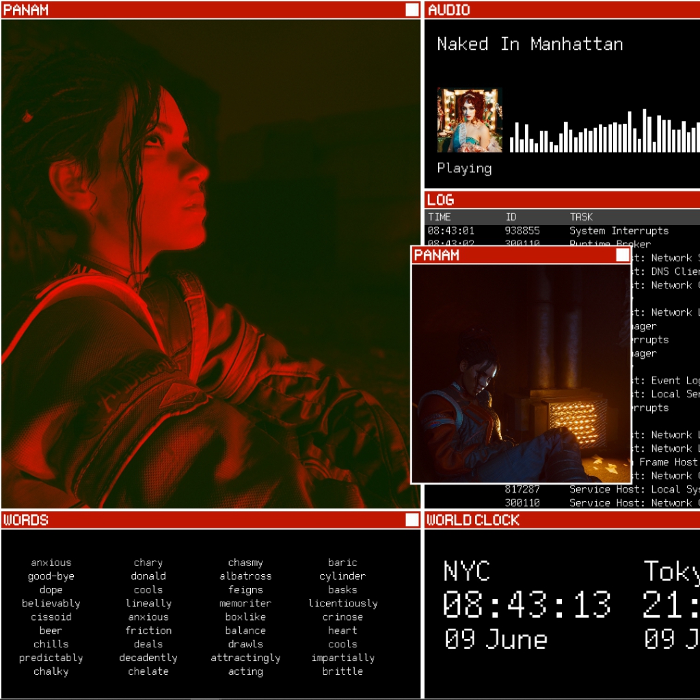
Task: Click the "09 June" date under NYC
Action: point(496,639)
